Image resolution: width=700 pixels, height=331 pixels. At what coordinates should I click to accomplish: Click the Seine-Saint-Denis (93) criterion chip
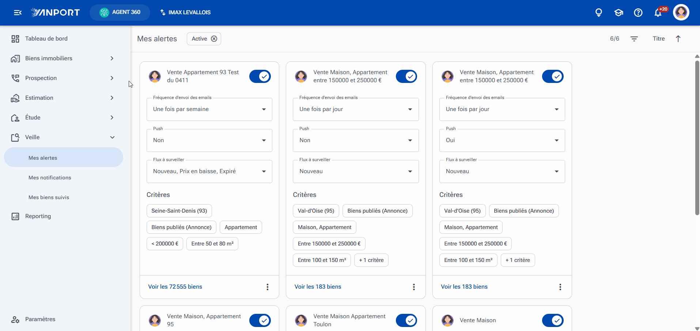coord(179,211)
